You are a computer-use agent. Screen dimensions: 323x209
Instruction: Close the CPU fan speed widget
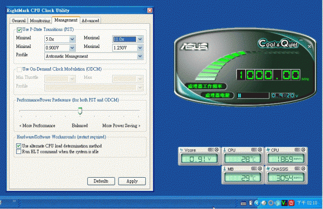303,149
